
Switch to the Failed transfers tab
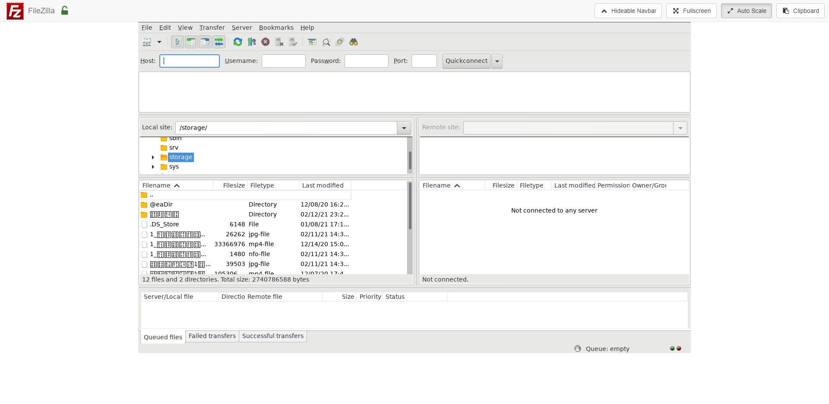pos(212,336)
